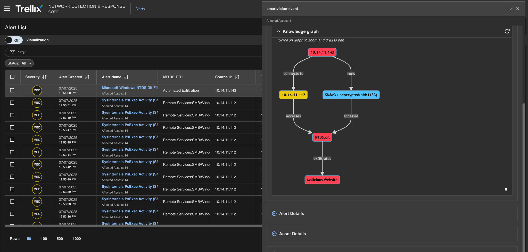Refresh the knowledge graph
Screen dimensions: 528x252
point(507,31)
